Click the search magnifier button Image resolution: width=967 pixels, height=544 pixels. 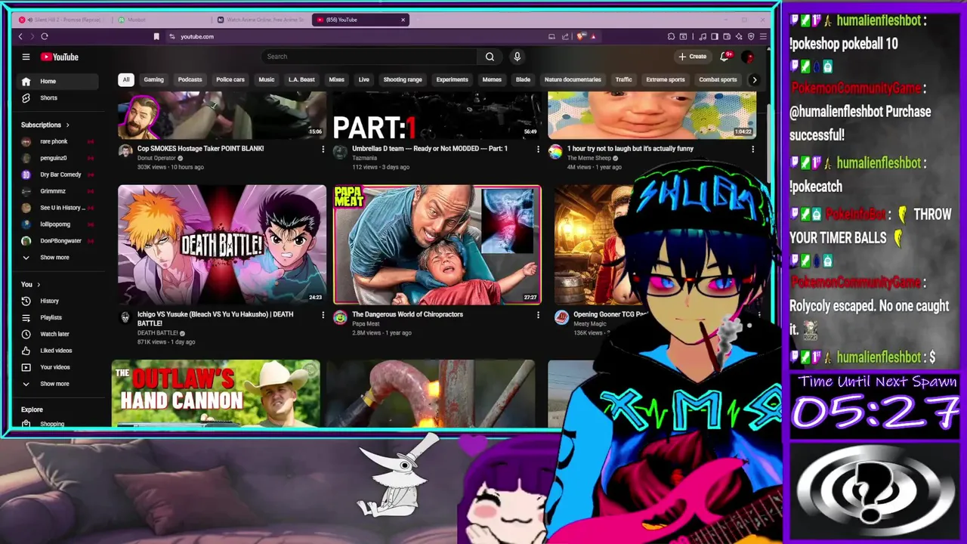(x=490, y=57)
